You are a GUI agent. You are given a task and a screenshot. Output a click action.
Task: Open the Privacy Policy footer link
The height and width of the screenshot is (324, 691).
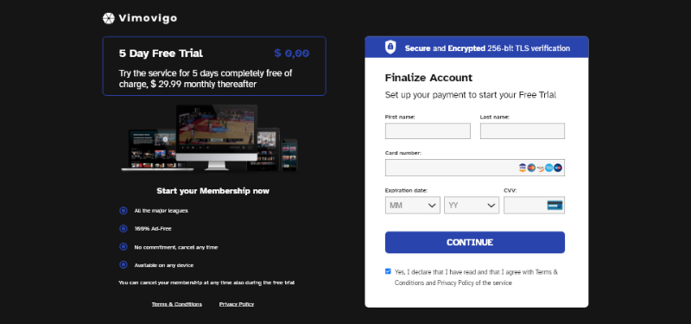pos(237,304)
